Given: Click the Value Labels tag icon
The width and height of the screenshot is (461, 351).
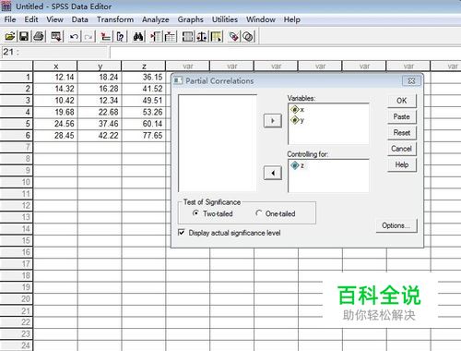Looking at the screenshot, I should pos(234,37).
